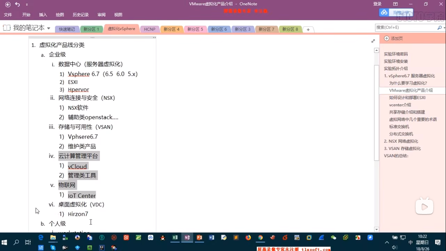Open the 文件 menu
The height and width of the screenshot is (251, 446).
[8, 15]
